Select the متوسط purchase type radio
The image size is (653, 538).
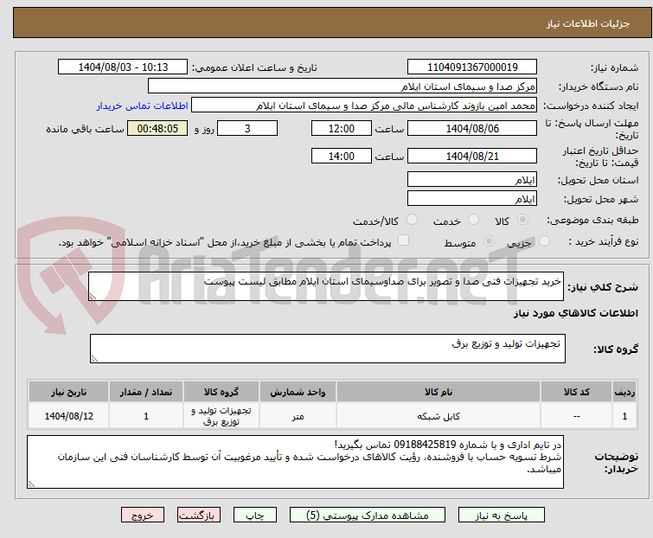click(489, 240)
